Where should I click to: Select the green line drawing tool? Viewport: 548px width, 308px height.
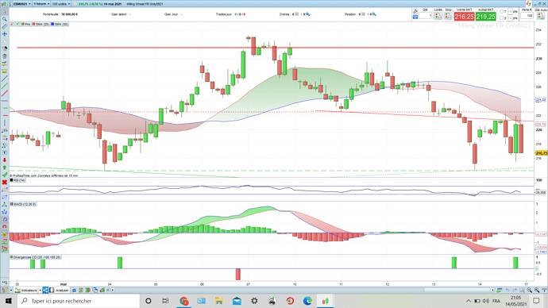click(x=5, y=86)
